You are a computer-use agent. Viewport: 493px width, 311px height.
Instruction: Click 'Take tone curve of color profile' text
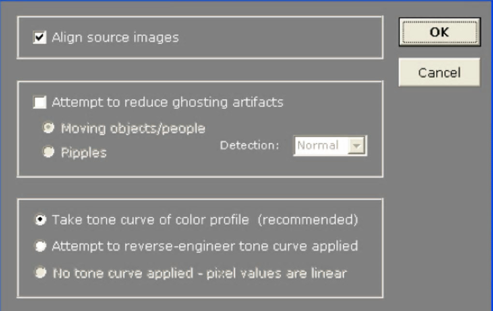(150, 220)
